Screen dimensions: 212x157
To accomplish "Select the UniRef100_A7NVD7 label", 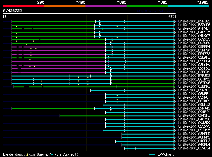I will pos(194,29).
